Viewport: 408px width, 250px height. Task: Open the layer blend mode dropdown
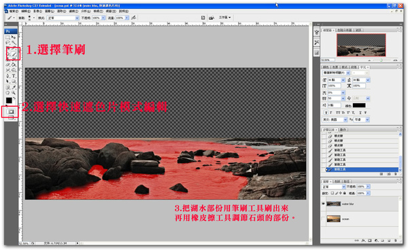tap(333, 187)
